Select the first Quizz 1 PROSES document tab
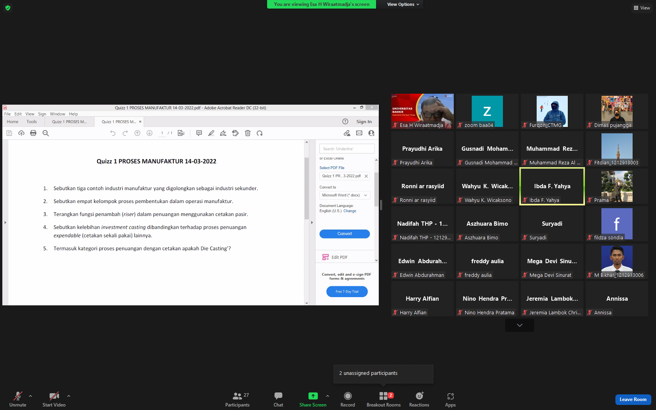The height and width of the screenshot is (410, 656). [70, 121]
